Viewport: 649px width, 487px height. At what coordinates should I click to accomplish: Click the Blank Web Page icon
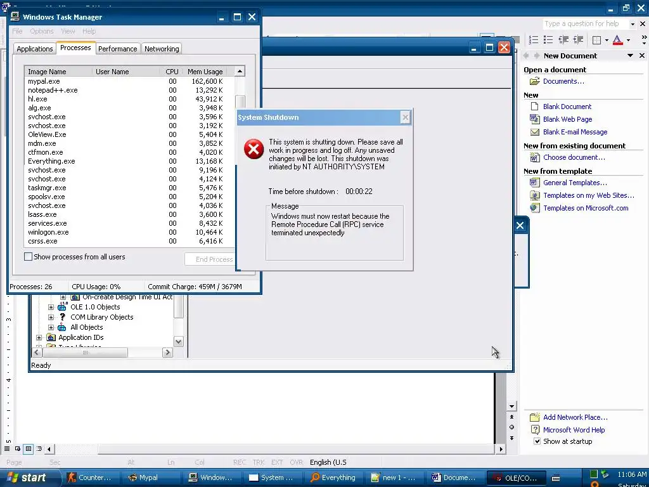click(535, 119)
